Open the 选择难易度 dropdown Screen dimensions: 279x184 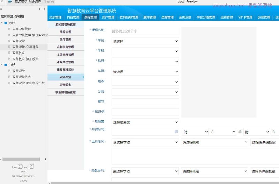(145, 122)
